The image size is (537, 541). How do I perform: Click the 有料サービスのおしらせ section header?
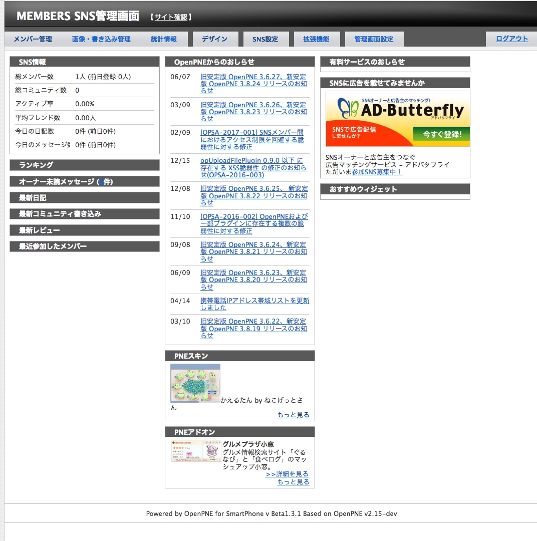395,62
